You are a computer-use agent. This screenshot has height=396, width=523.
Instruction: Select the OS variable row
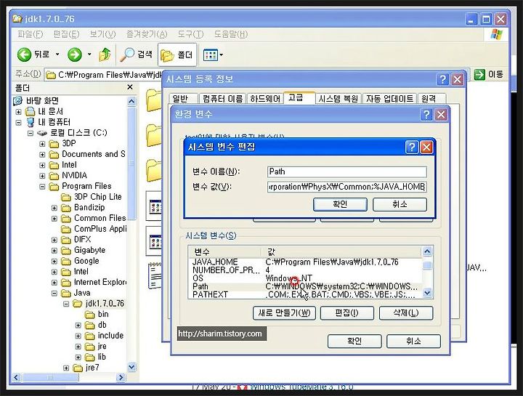pyautogui.click(x=305, y=278)
